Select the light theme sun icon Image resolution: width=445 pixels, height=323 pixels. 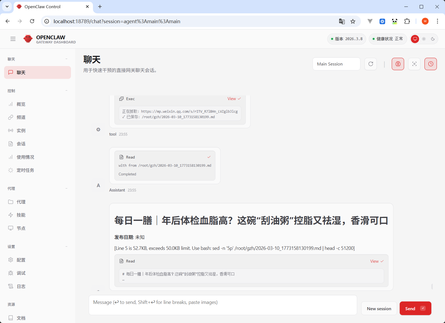[424, 39]
